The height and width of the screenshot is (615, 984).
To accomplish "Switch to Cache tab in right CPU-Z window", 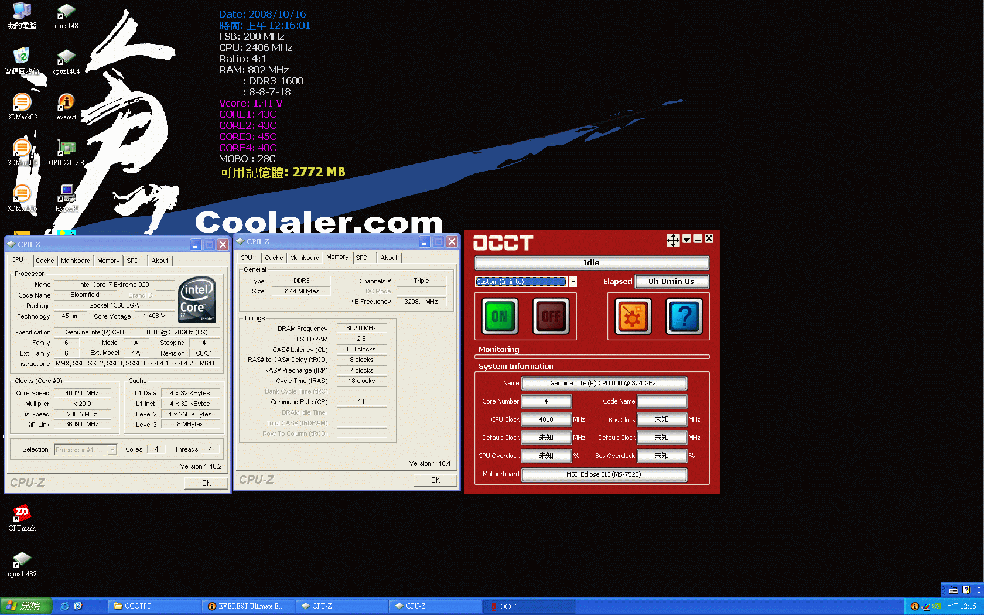I will [274, 258].
